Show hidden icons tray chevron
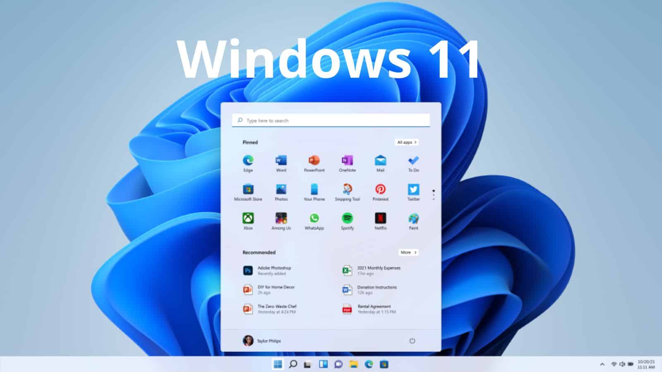 point(602,364)
